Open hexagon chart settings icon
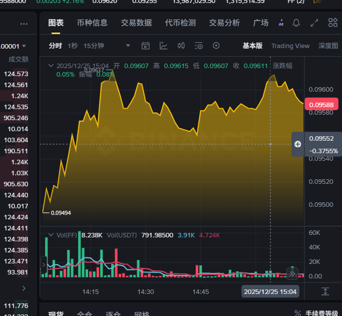The width and height of the screenshot is (342, 316). click(x=216, y=46)
